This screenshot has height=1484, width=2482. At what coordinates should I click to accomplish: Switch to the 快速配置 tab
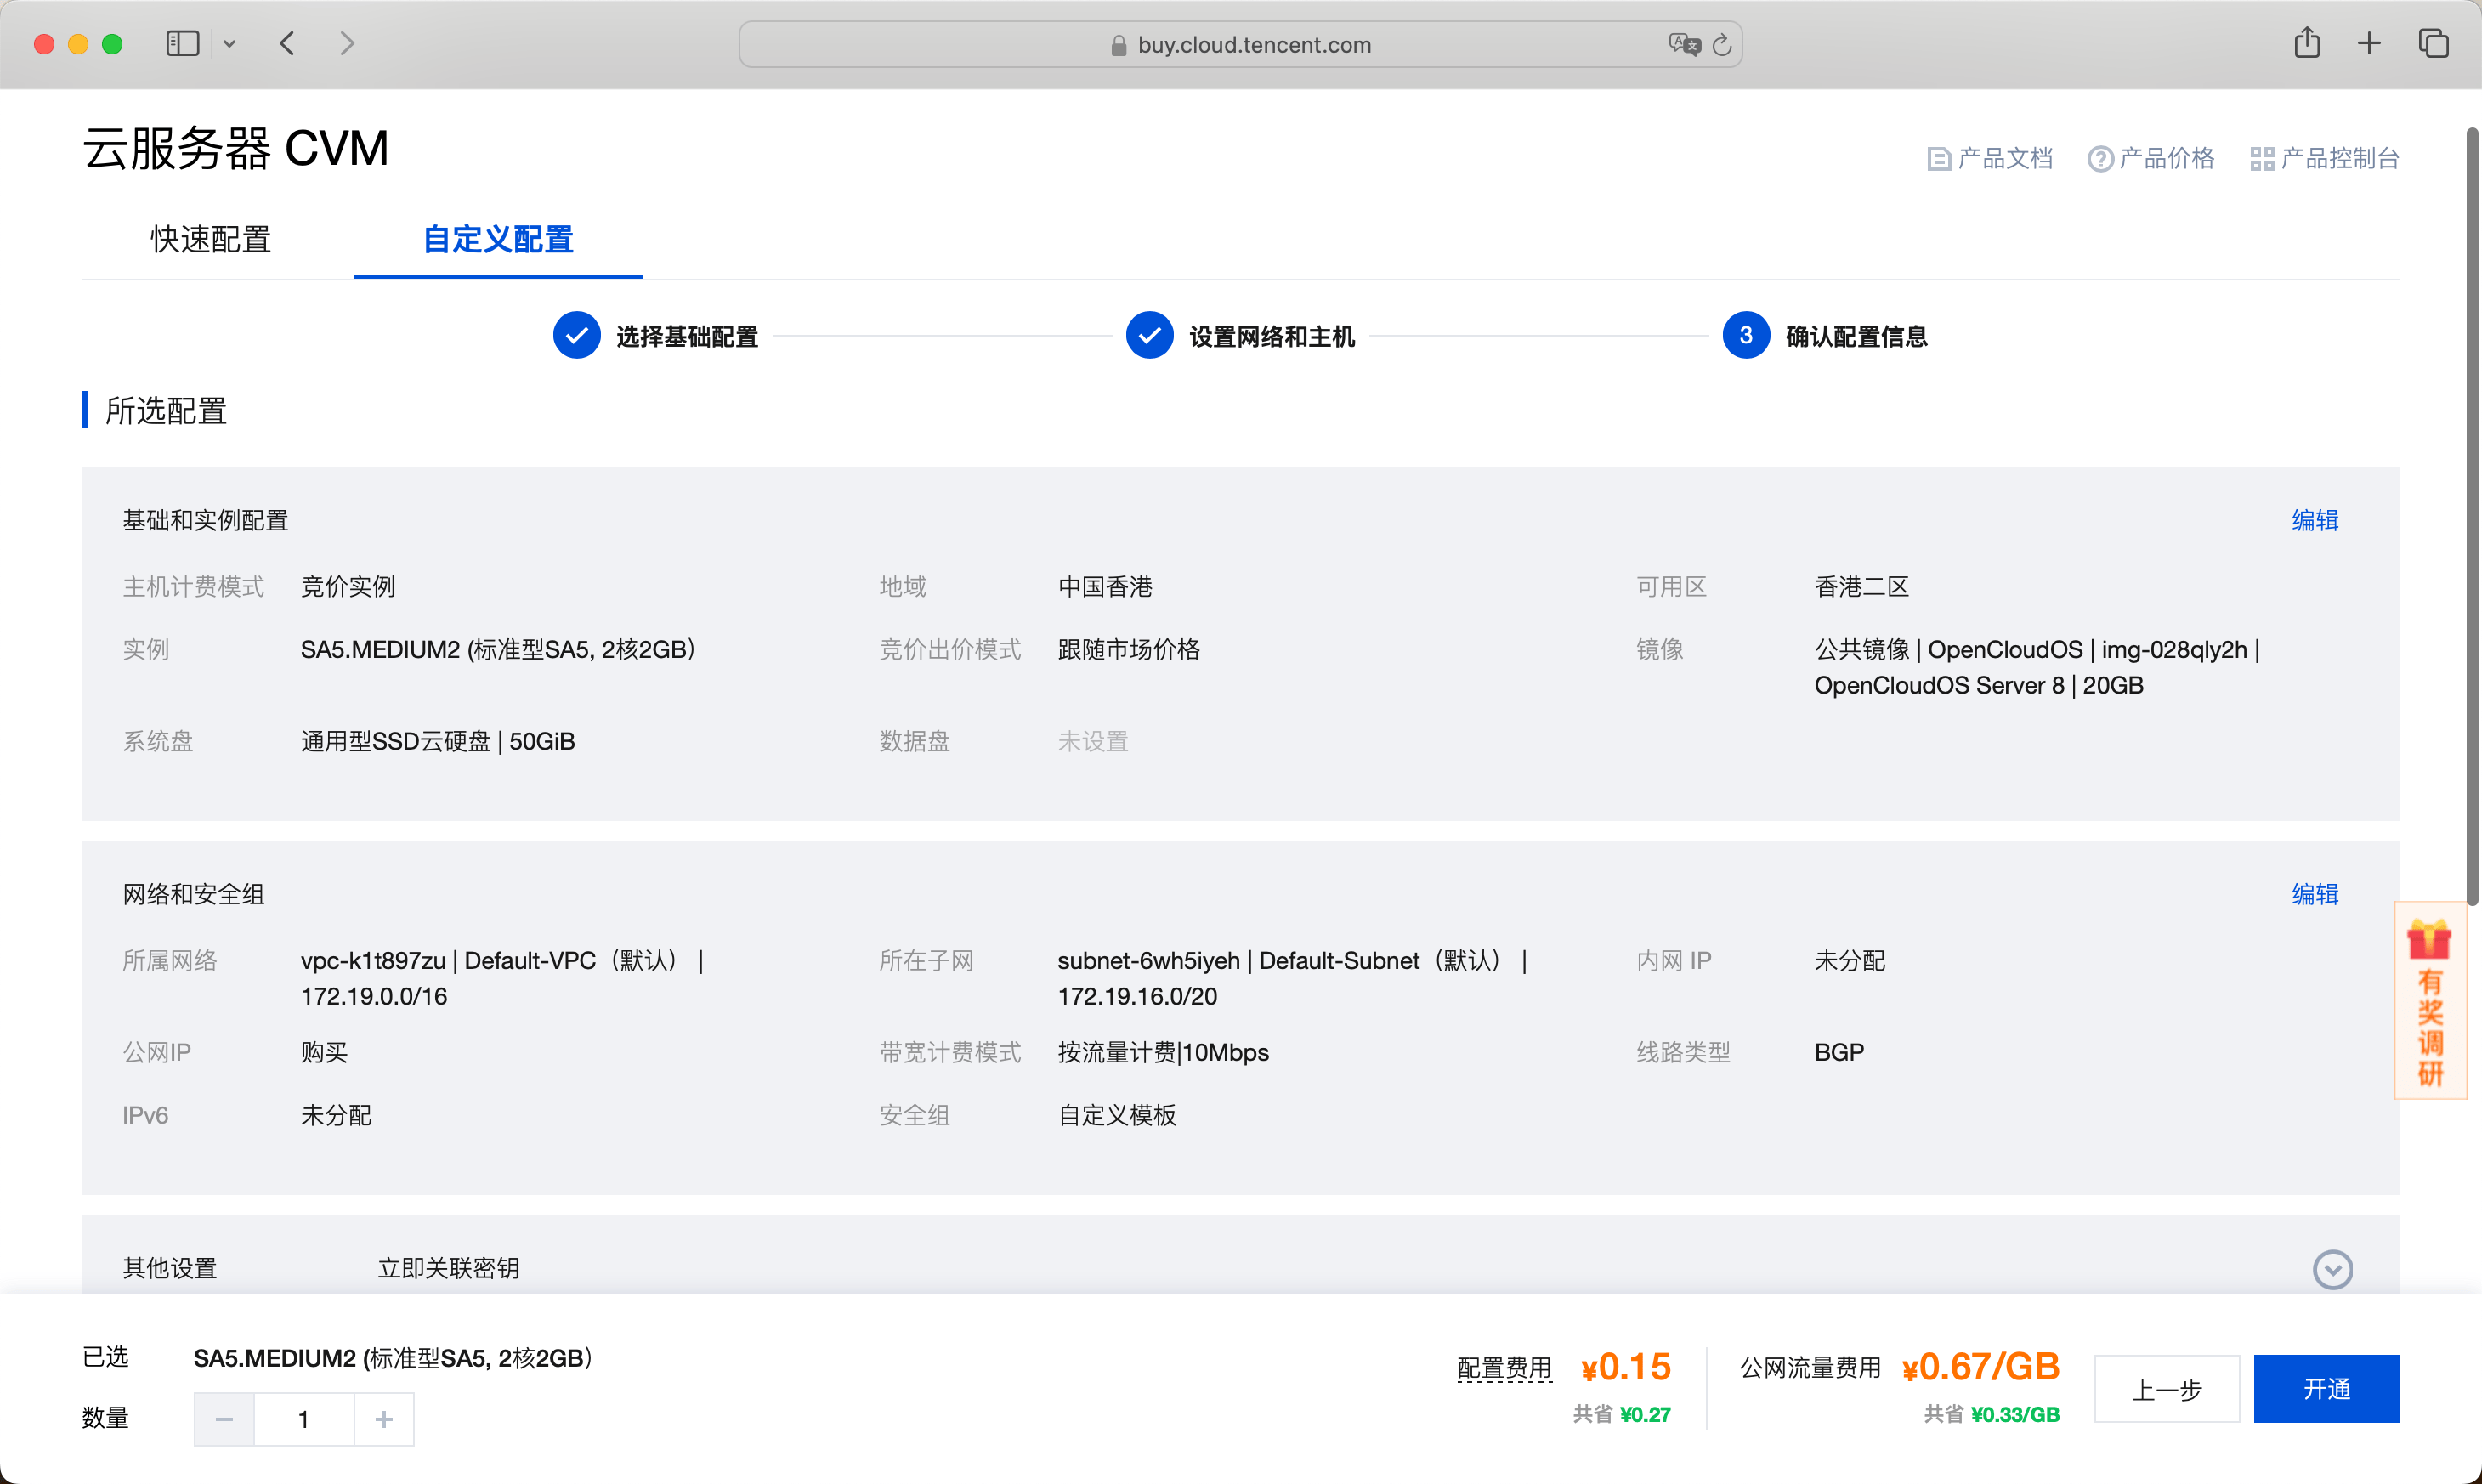(x=209, y=240)
